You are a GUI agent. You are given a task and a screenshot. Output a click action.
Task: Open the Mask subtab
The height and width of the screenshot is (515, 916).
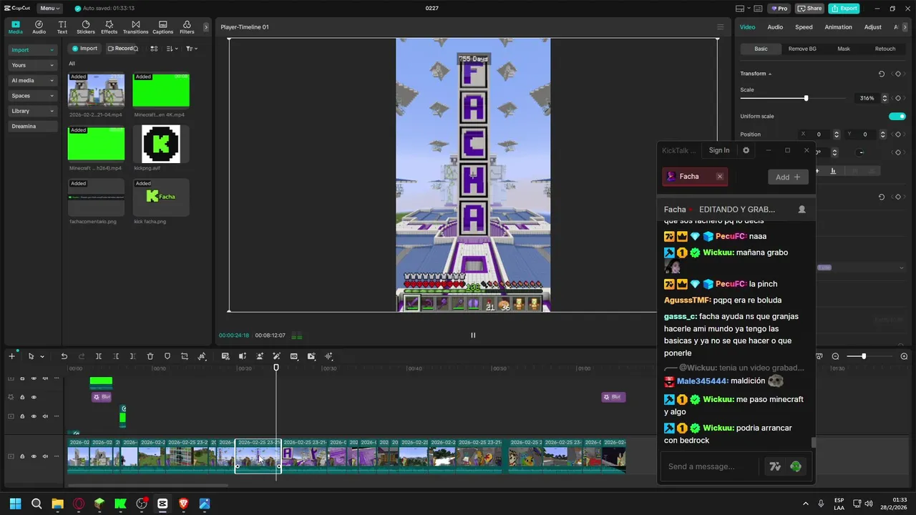844,49
